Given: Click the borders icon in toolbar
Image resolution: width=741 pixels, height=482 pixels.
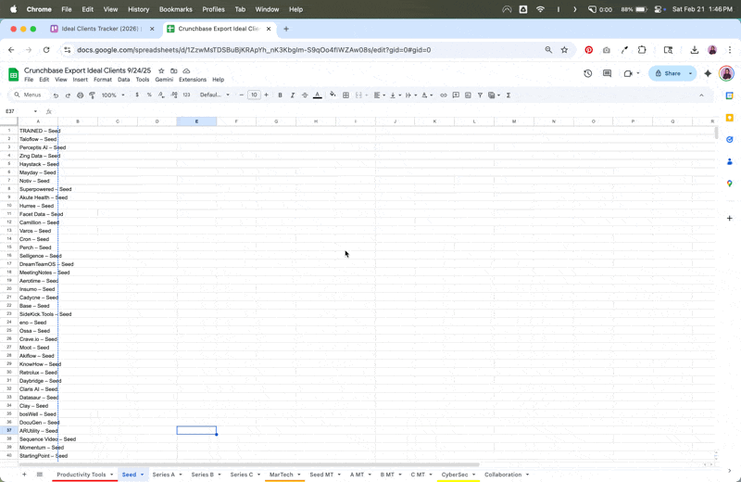Looking at the screenshot, I should coord(345,95).
